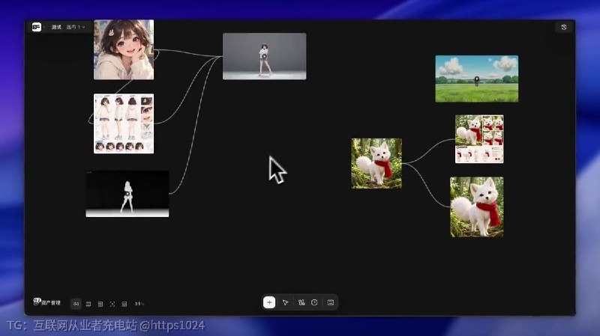Click the grid layout icon
The image size is (600, 336).
(100, 304)
